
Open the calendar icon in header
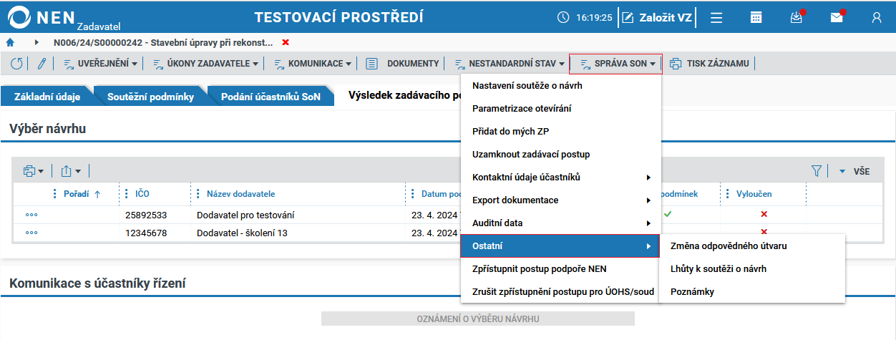point(756,18)
